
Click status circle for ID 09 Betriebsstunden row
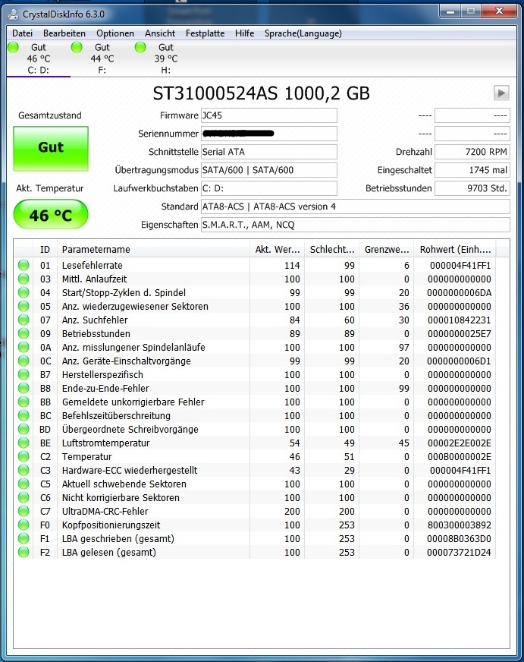(24, 333)
